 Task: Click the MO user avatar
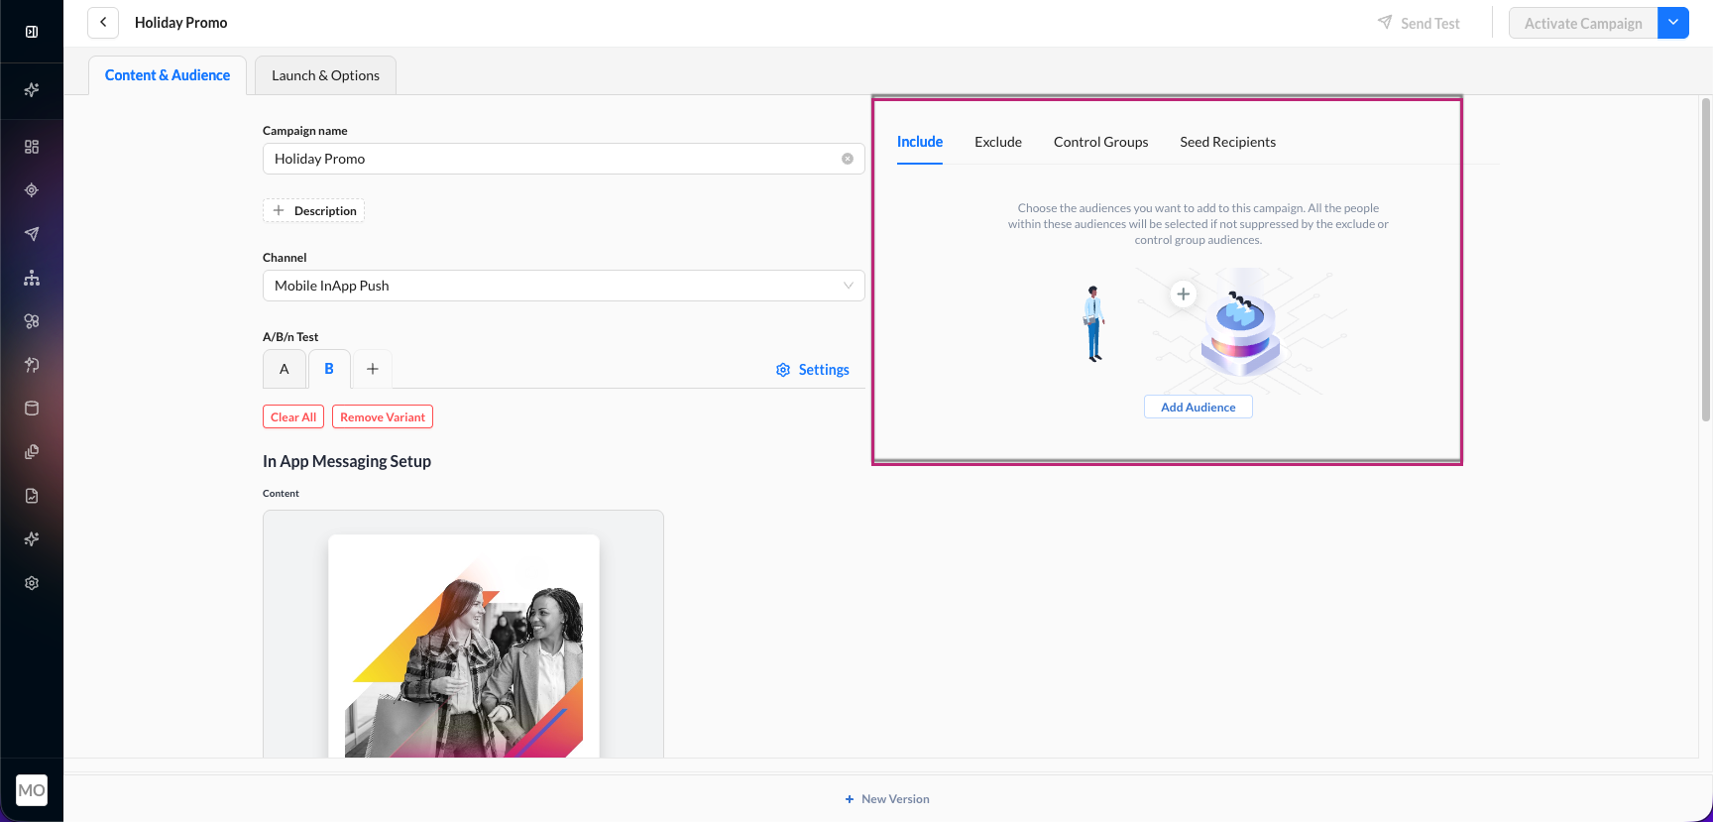32,790
